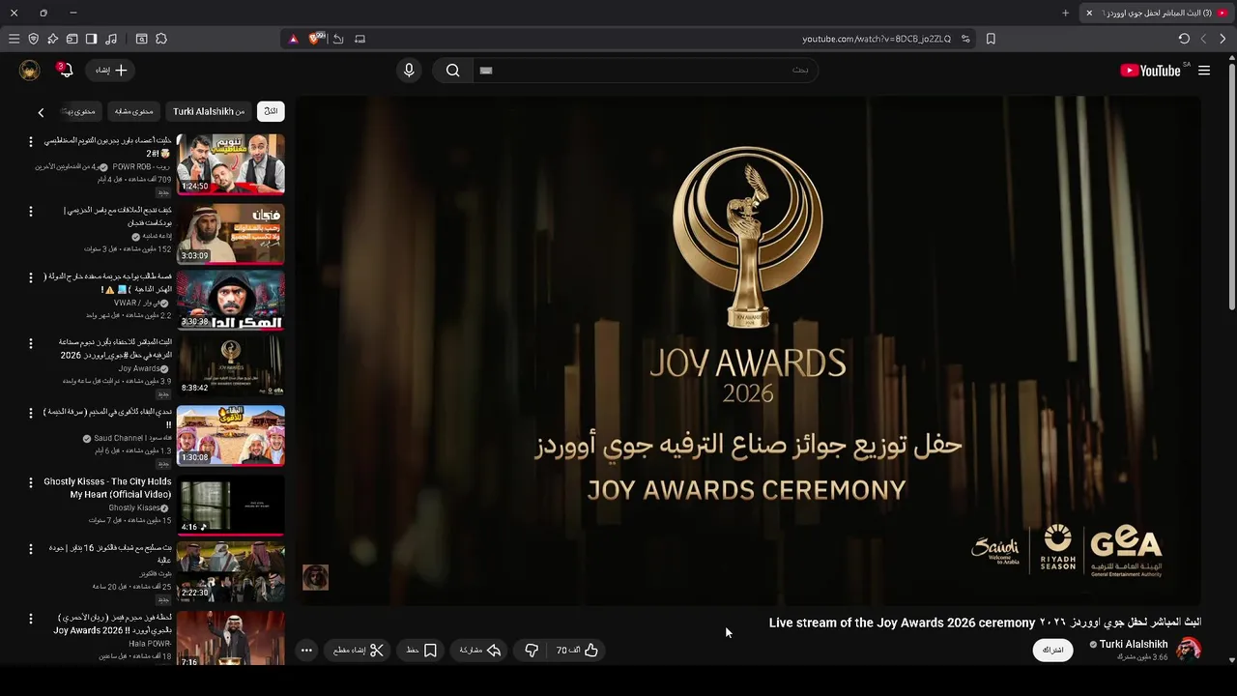Save the video with the حفظ button
Viewport: 1237px width, 696px height.
pos(421,651)
